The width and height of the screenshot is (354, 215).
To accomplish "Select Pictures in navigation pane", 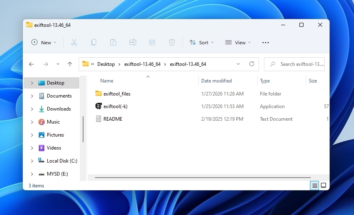I will [x=55, y=135].
